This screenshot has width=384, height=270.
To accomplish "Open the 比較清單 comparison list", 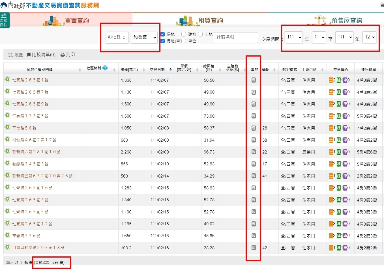I will pyautogui.click(x=41, y=55).
